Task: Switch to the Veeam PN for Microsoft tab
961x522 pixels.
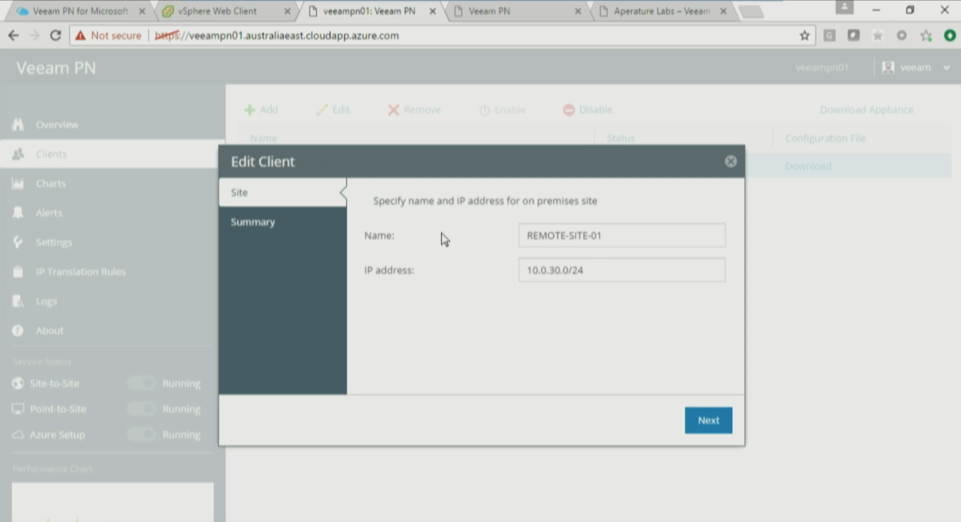Action: click(x=79, y=11)
